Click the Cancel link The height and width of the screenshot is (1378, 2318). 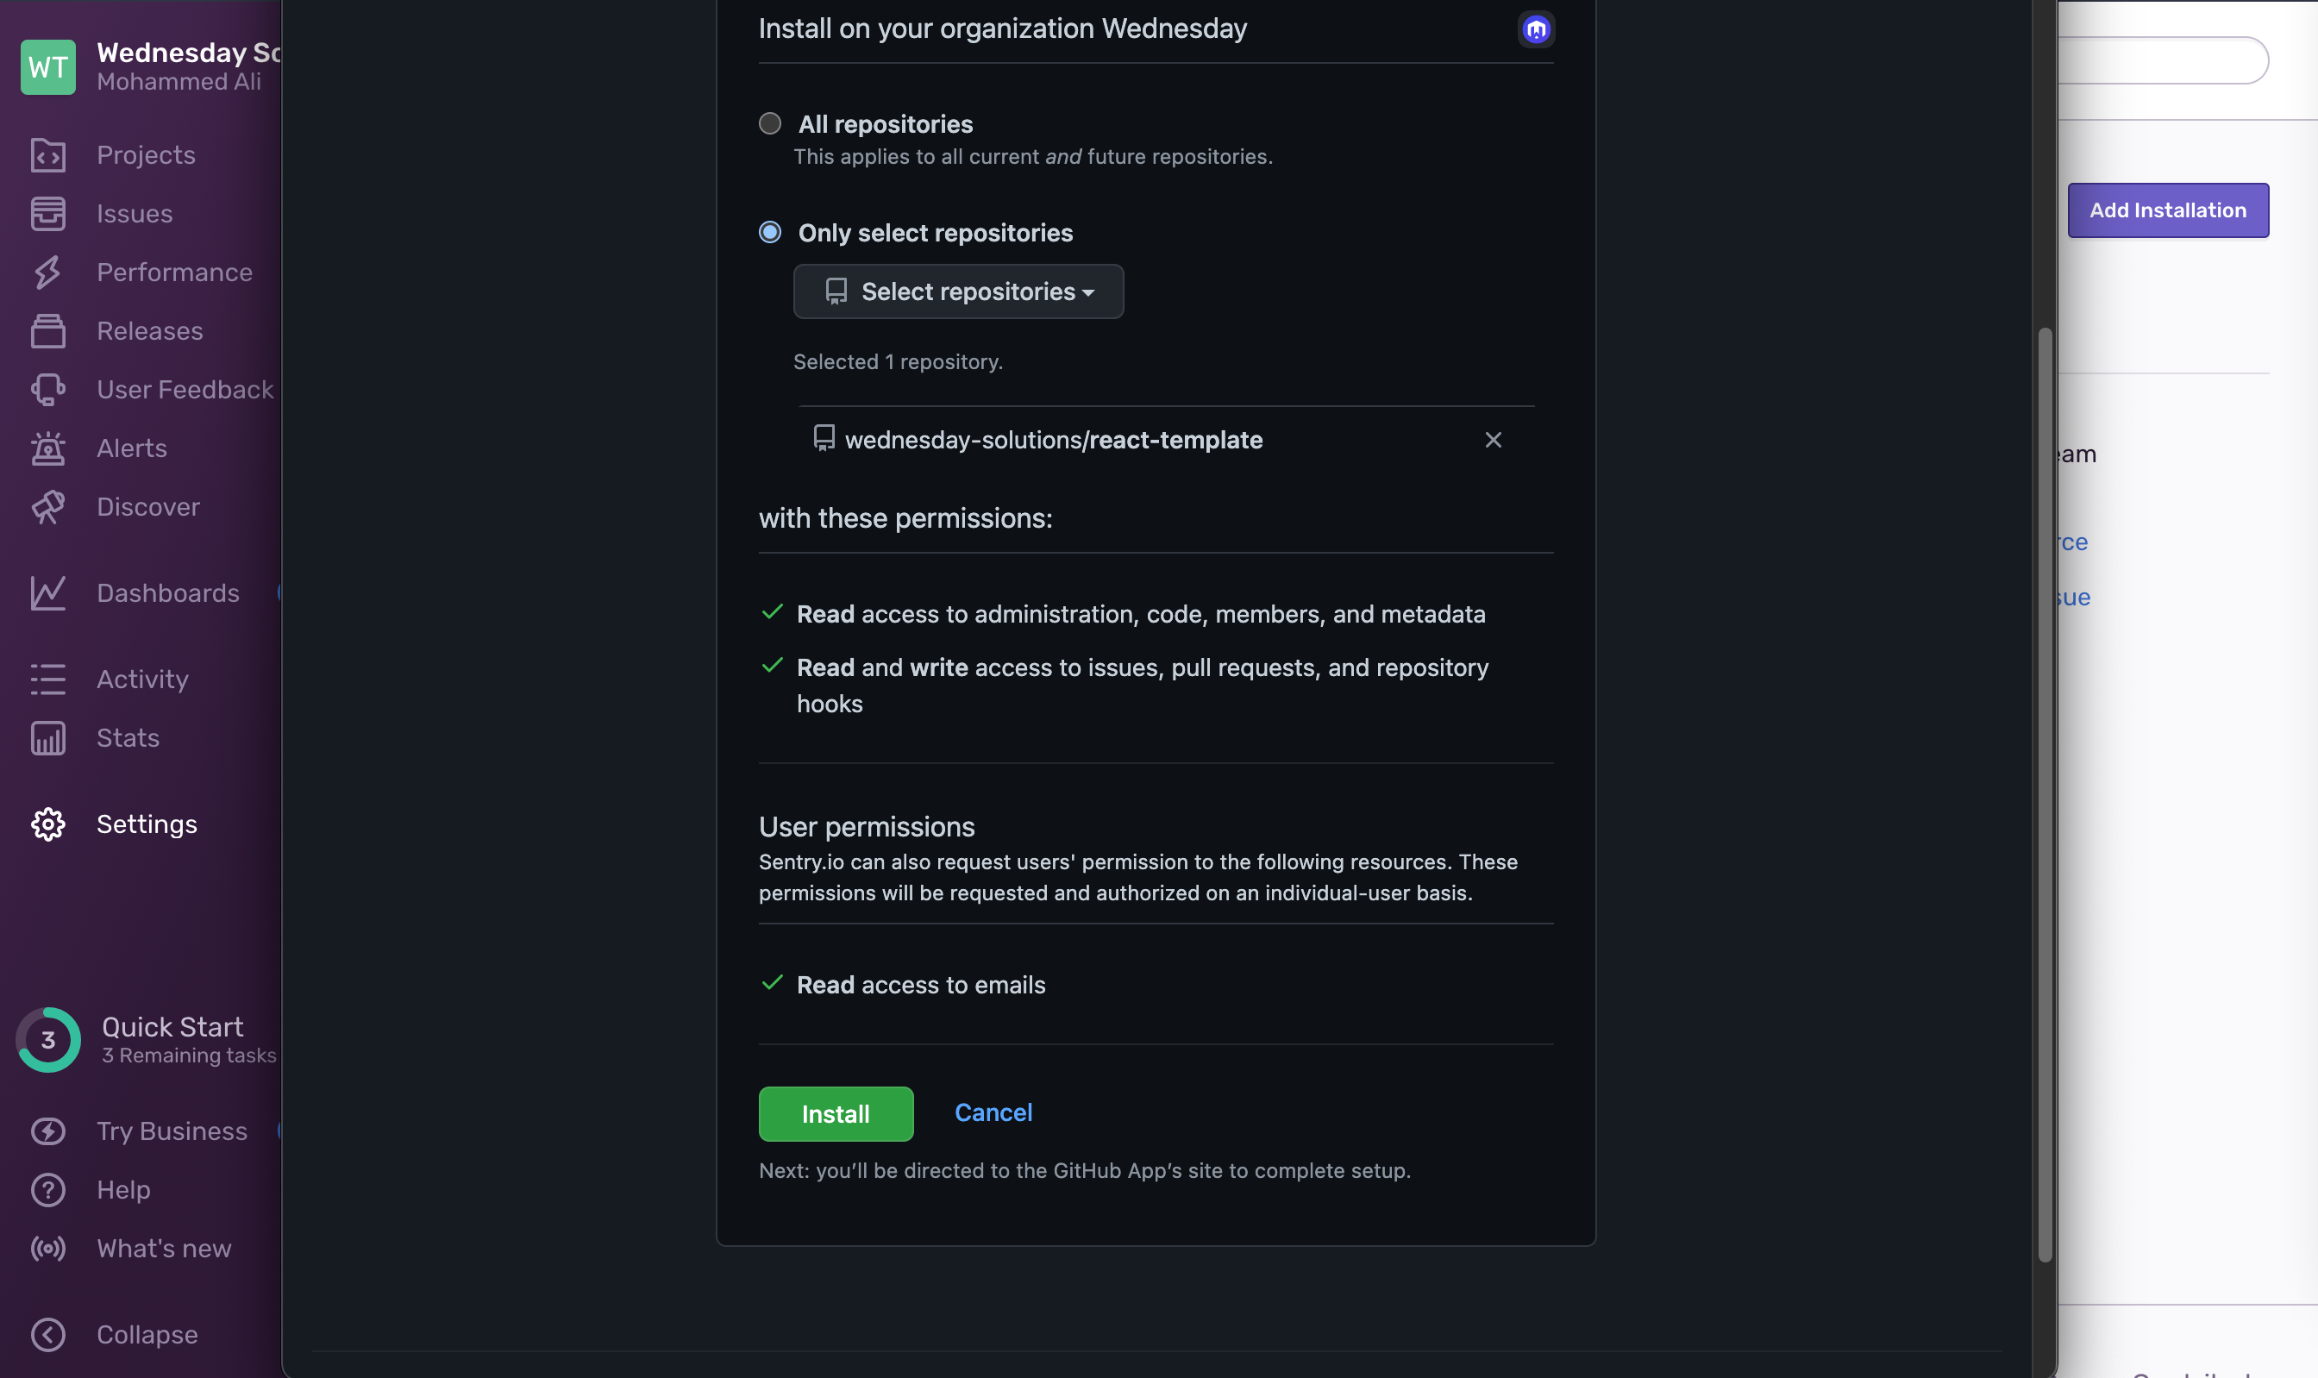pyautogui.click(x=993, y=1112)
